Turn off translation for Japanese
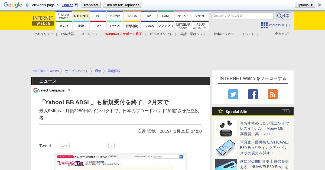Viewport: 325px width, 170px height. point(122,5)
